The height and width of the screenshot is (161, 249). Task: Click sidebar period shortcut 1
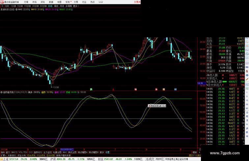(247, 93)
